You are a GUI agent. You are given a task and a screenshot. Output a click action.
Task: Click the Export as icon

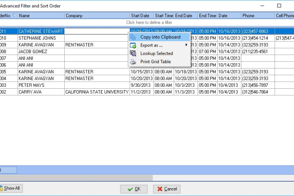[x=133, y=45]
